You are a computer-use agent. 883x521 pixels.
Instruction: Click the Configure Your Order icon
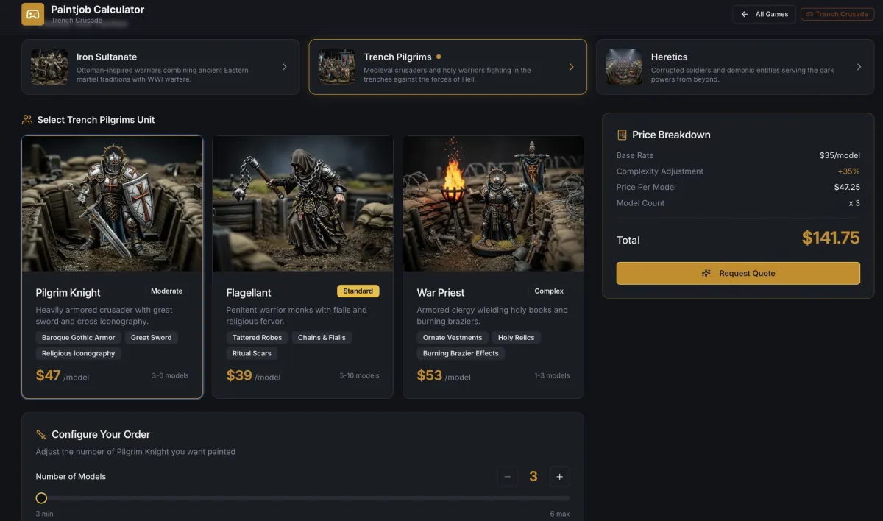(x=41, y=434)
